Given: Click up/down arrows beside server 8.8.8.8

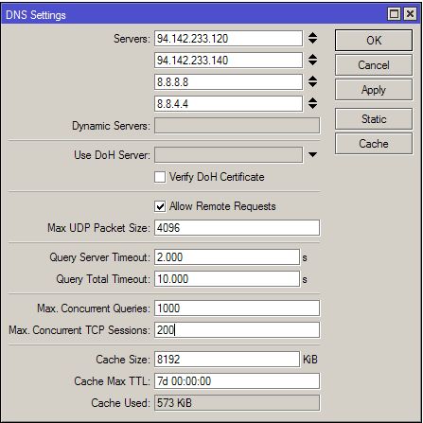Looking at the screenshot, I should [312, 81].
